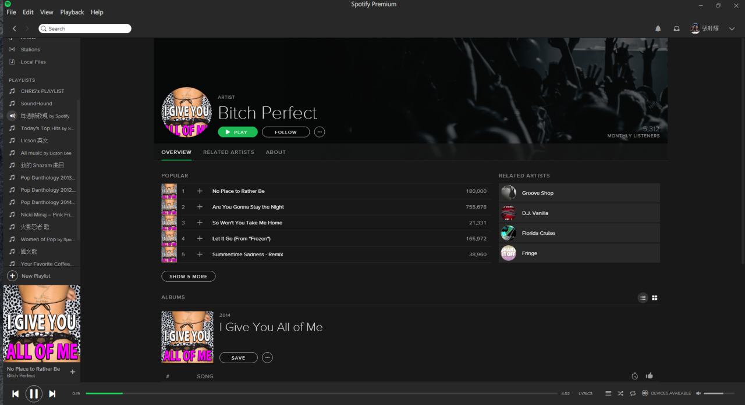
Task: Open related artist Fringe
Action: (x=579, y=253)
